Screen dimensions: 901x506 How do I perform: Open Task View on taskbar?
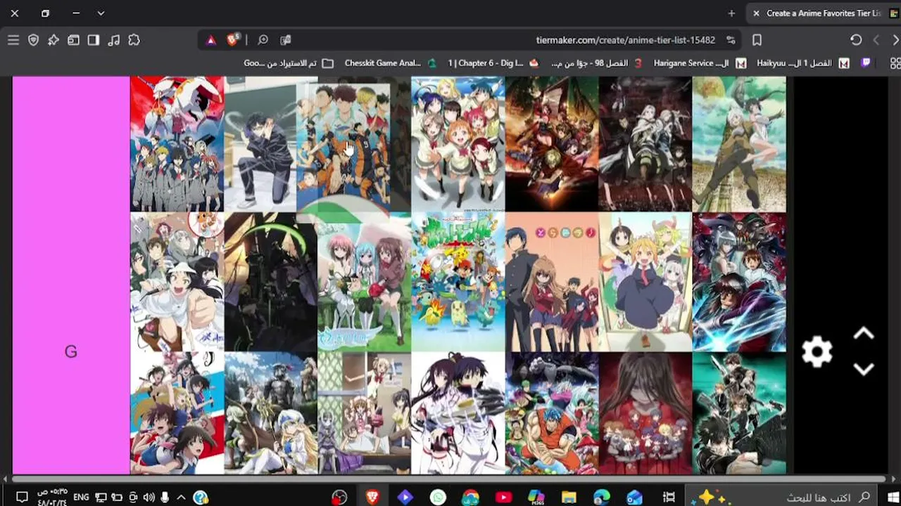[669, 498]
